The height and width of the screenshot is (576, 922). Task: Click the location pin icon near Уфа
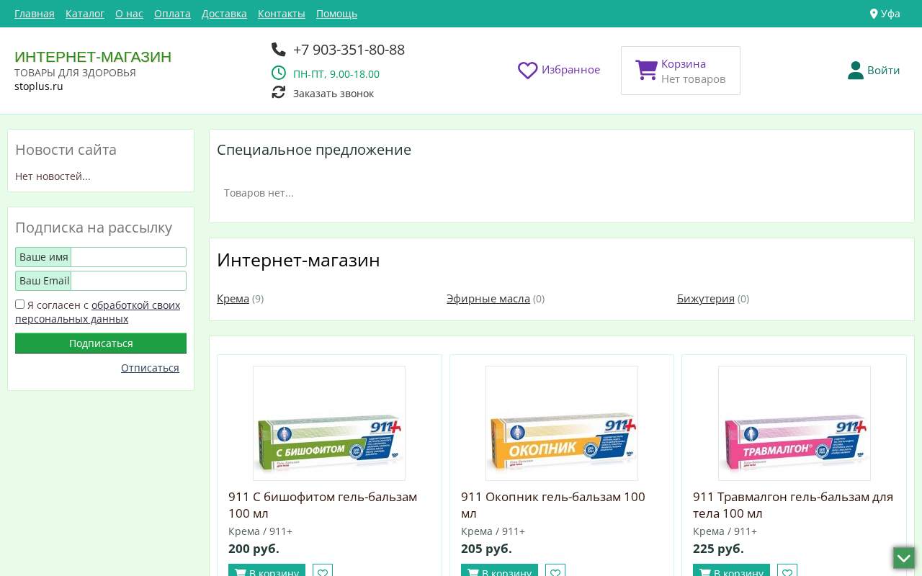coord(874,14)
